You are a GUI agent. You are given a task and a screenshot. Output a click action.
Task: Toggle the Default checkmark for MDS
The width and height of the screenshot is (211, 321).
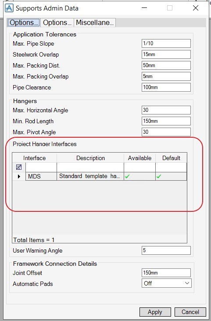click(159, 176)
